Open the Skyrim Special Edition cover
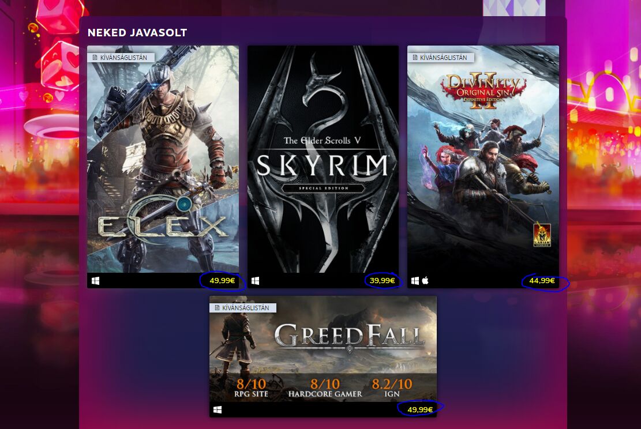 [323, 159]
